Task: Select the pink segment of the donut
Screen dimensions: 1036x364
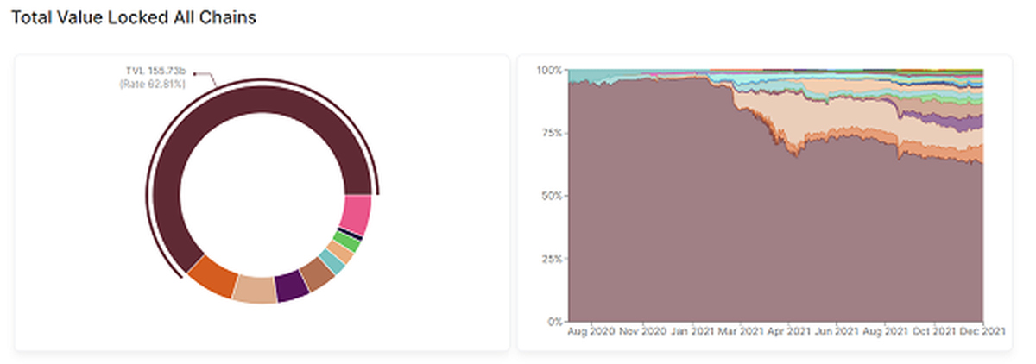Action: 355,214
